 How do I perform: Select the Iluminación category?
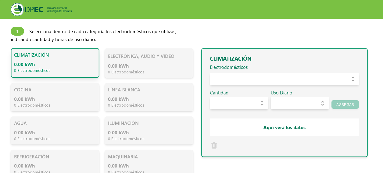pos(149,131)
